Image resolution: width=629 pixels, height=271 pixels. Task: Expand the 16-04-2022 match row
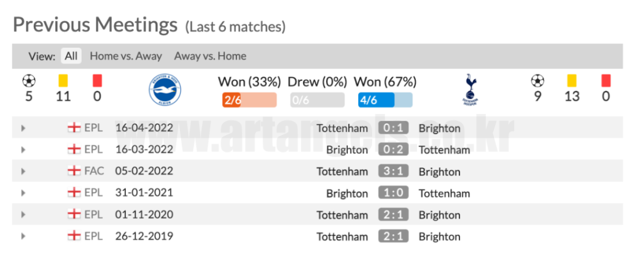(23, 128)
